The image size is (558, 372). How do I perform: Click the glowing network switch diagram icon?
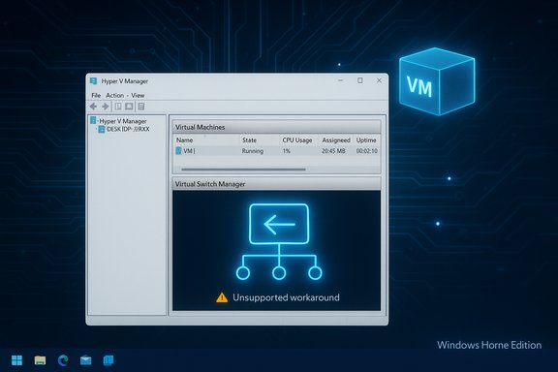click(279, 242)
